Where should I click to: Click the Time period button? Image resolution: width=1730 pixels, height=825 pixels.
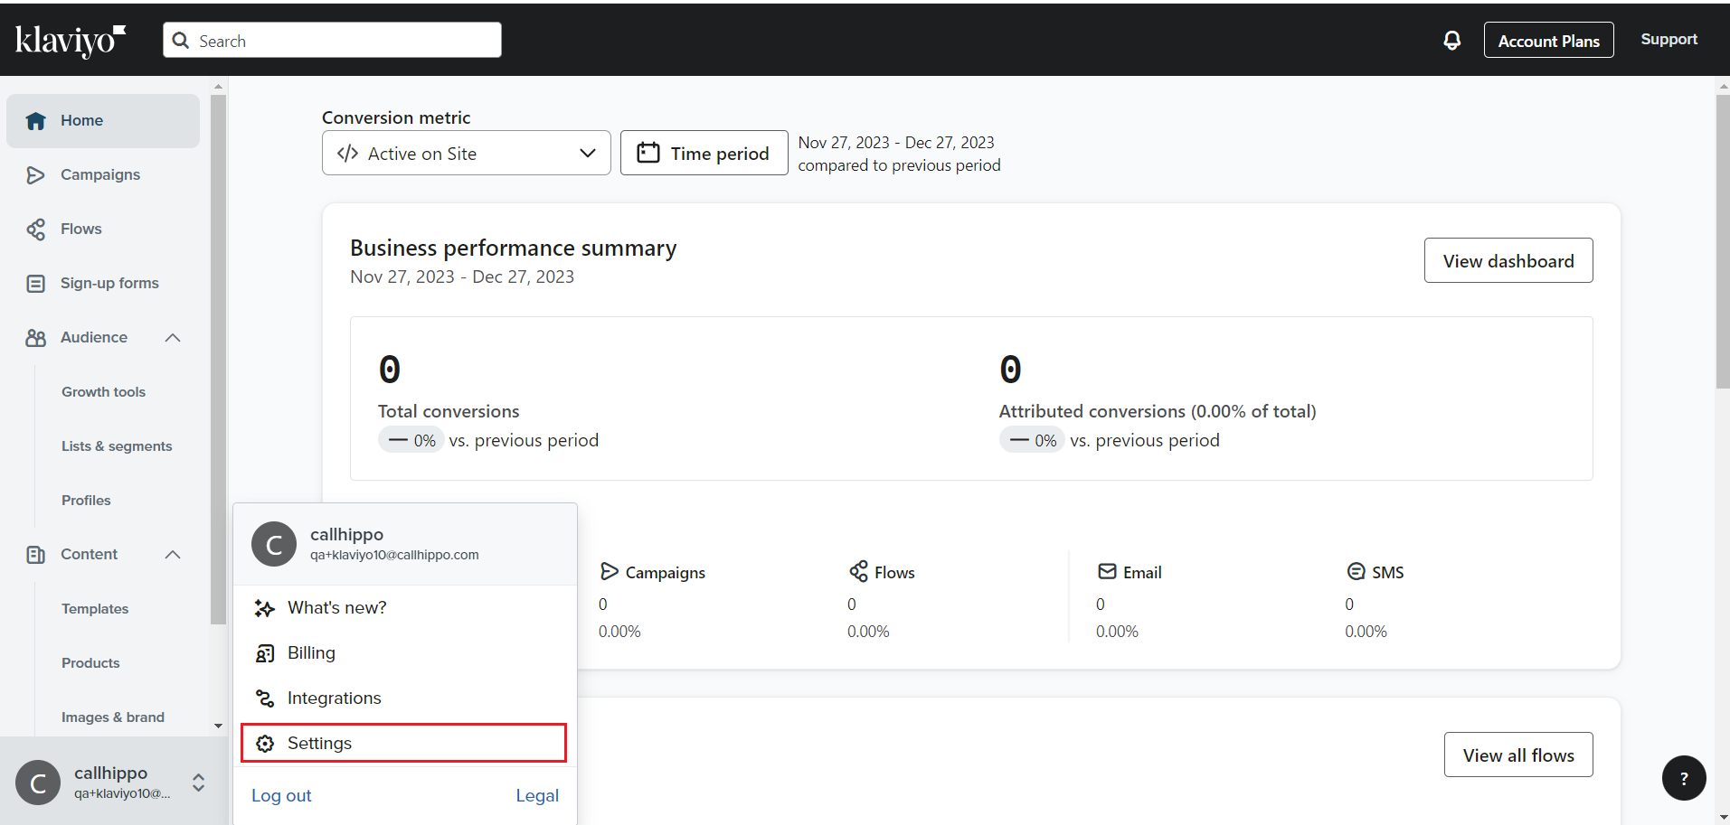(704, 153)
